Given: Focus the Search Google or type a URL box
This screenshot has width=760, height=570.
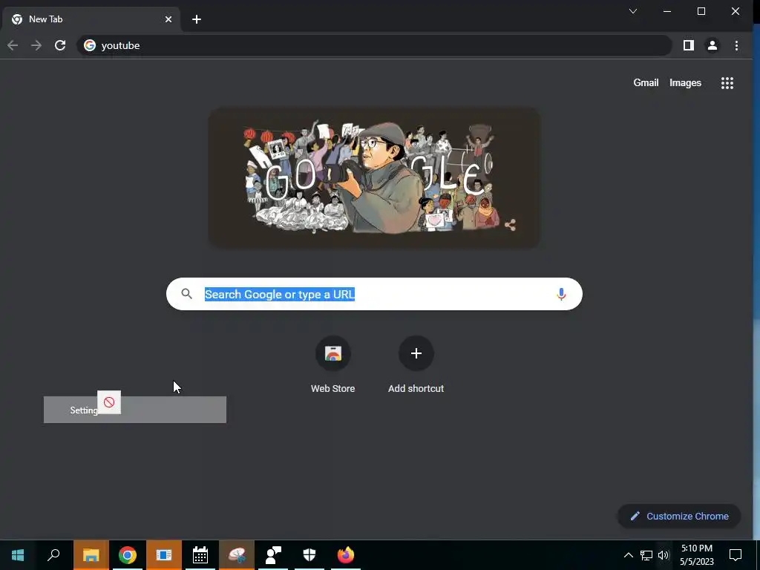Looking at the screenshot, I should 374,294.
